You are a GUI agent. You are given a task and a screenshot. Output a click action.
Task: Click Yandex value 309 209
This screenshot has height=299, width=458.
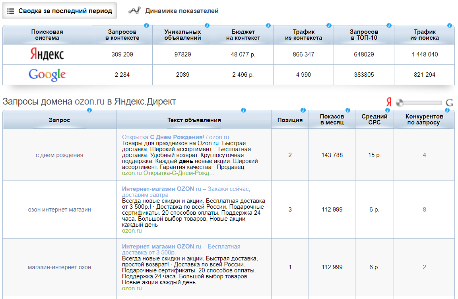pyautogui.click(x=122, y=54)
